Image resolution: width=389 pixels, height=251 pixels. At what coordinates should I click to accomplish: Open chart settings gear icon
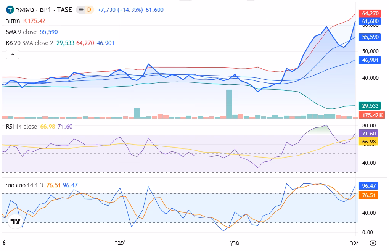point(373,243)
